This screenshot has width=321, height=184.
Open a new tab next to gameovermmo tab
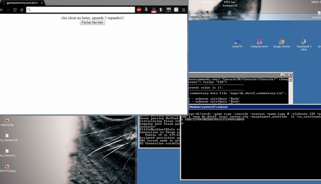coord(49,3)
